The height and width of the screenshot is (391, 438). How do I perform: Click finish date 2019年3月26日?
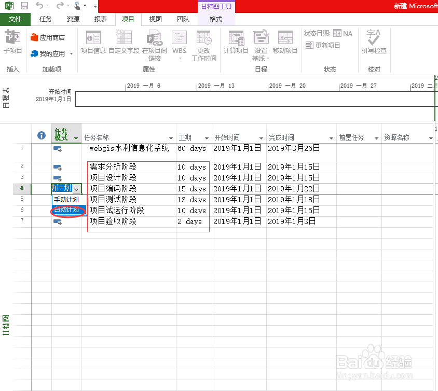pos(294,148)
